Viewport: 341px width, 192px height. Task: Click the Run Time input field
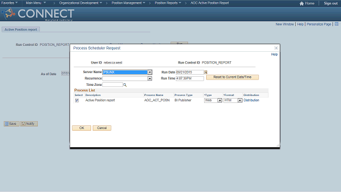pos(190,78)
